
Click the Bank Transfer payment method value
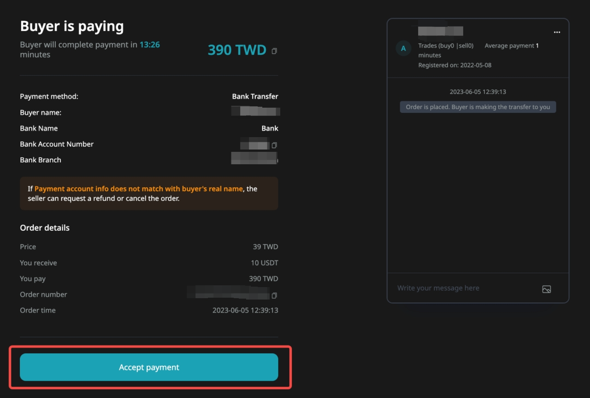point(255,97)
